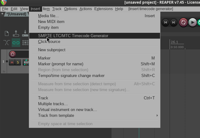The image size is (200, 138).
Task: Open the track 1 Route button
Action: pos(26,63)
